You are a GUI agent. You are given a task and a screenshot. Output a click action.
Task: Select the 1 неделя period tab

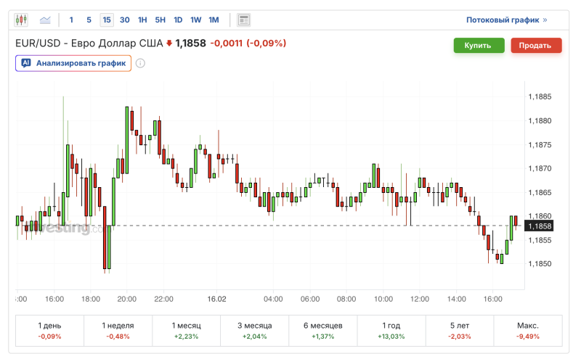click(118, 331)
